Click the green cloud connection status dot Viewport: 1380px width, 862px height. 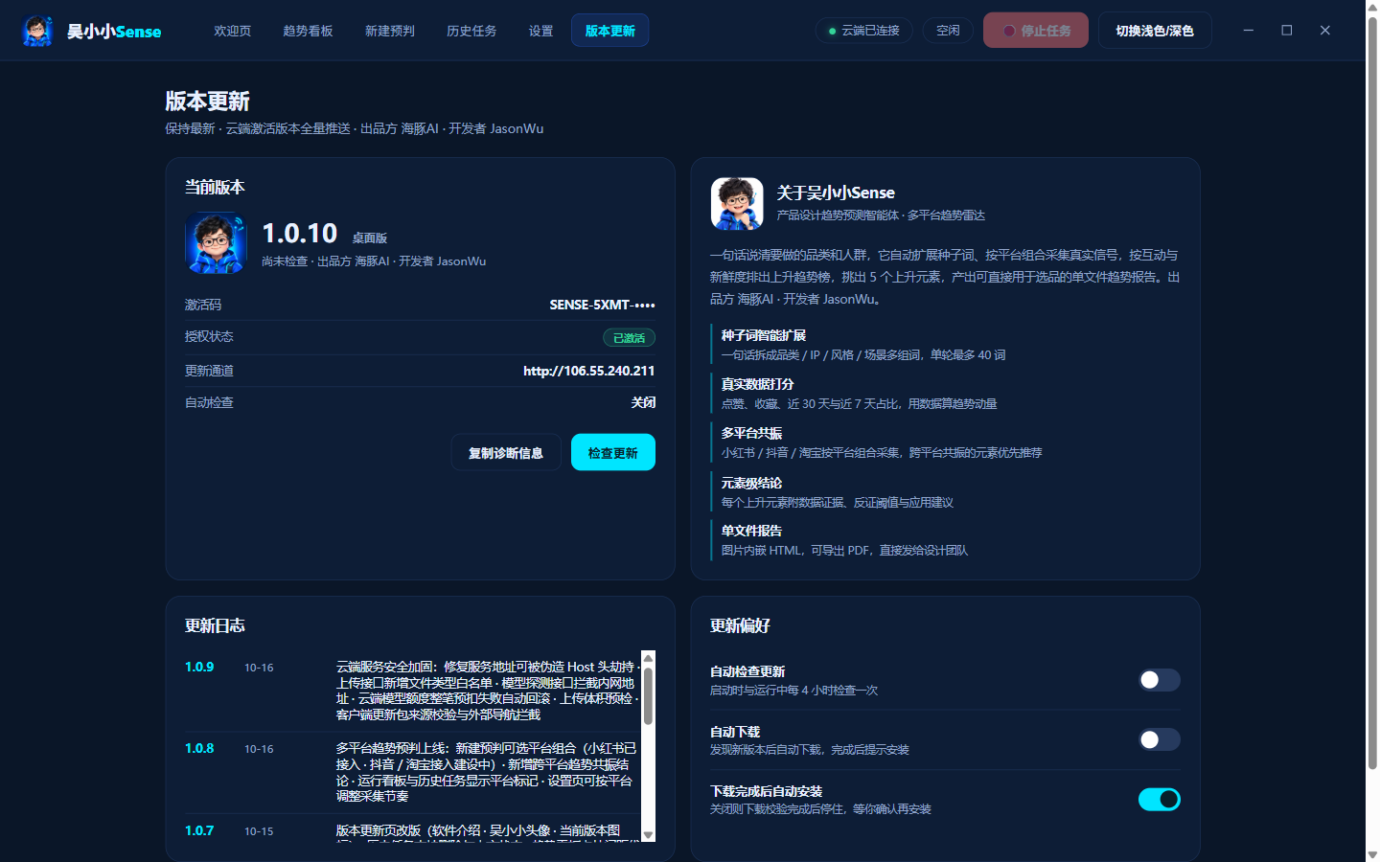(833, 31)
